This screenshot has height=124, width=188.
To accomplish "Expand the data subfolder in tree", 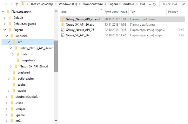I will tap(13, 54).
